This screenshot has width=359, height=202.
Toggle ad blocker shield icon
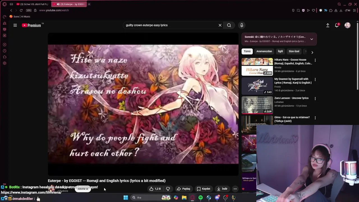tap(303, 10)
